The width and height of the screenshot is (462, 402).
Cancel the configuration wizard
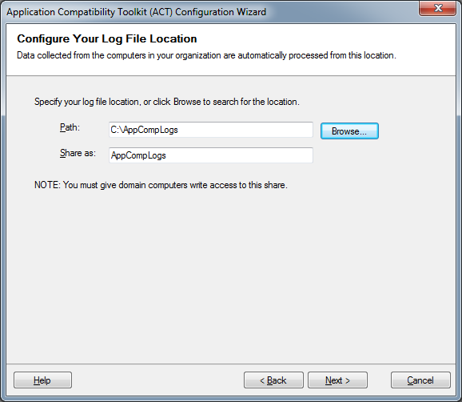pos(420,380)
